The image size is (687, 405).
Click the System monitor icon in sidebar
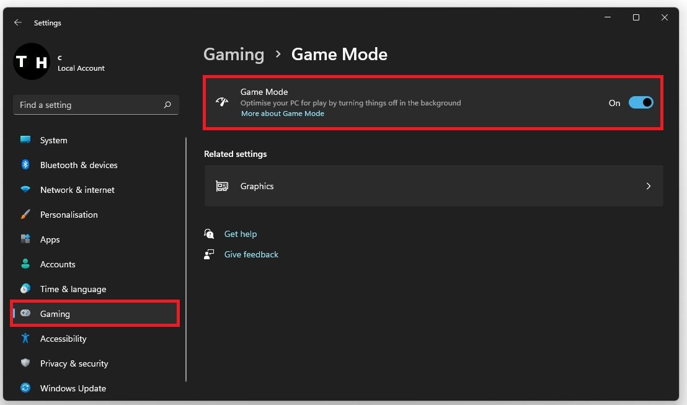[x=25, y=140]
